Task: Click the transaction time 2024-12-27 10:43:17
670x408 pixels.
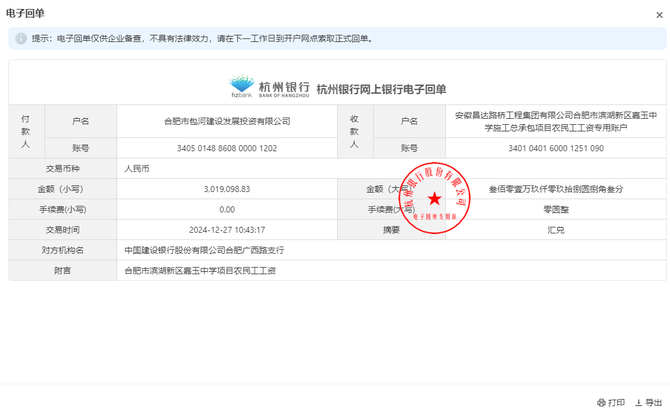Action: 227,230
